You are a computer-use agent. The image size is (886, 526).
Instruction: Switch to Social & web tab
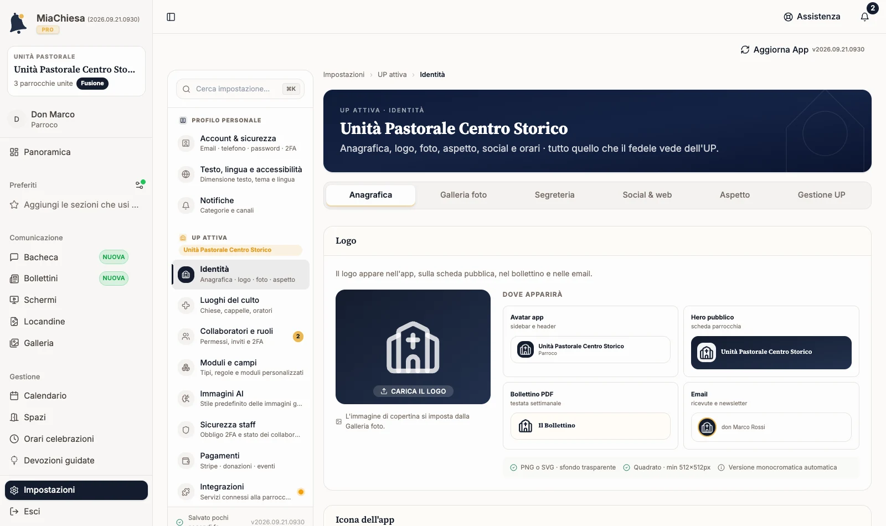pos(647,195)
